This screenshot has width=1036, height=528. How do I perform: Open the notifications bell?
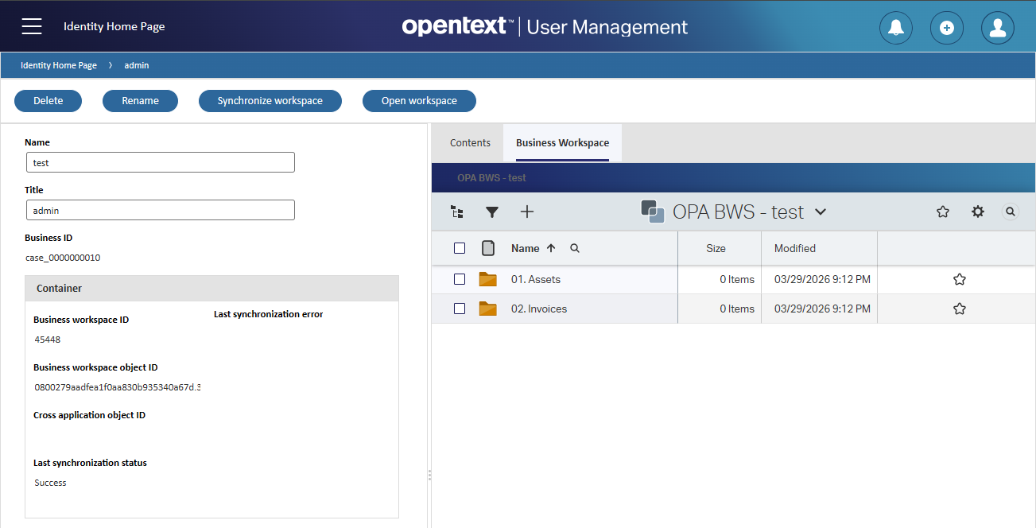click(x=896, y=28)
